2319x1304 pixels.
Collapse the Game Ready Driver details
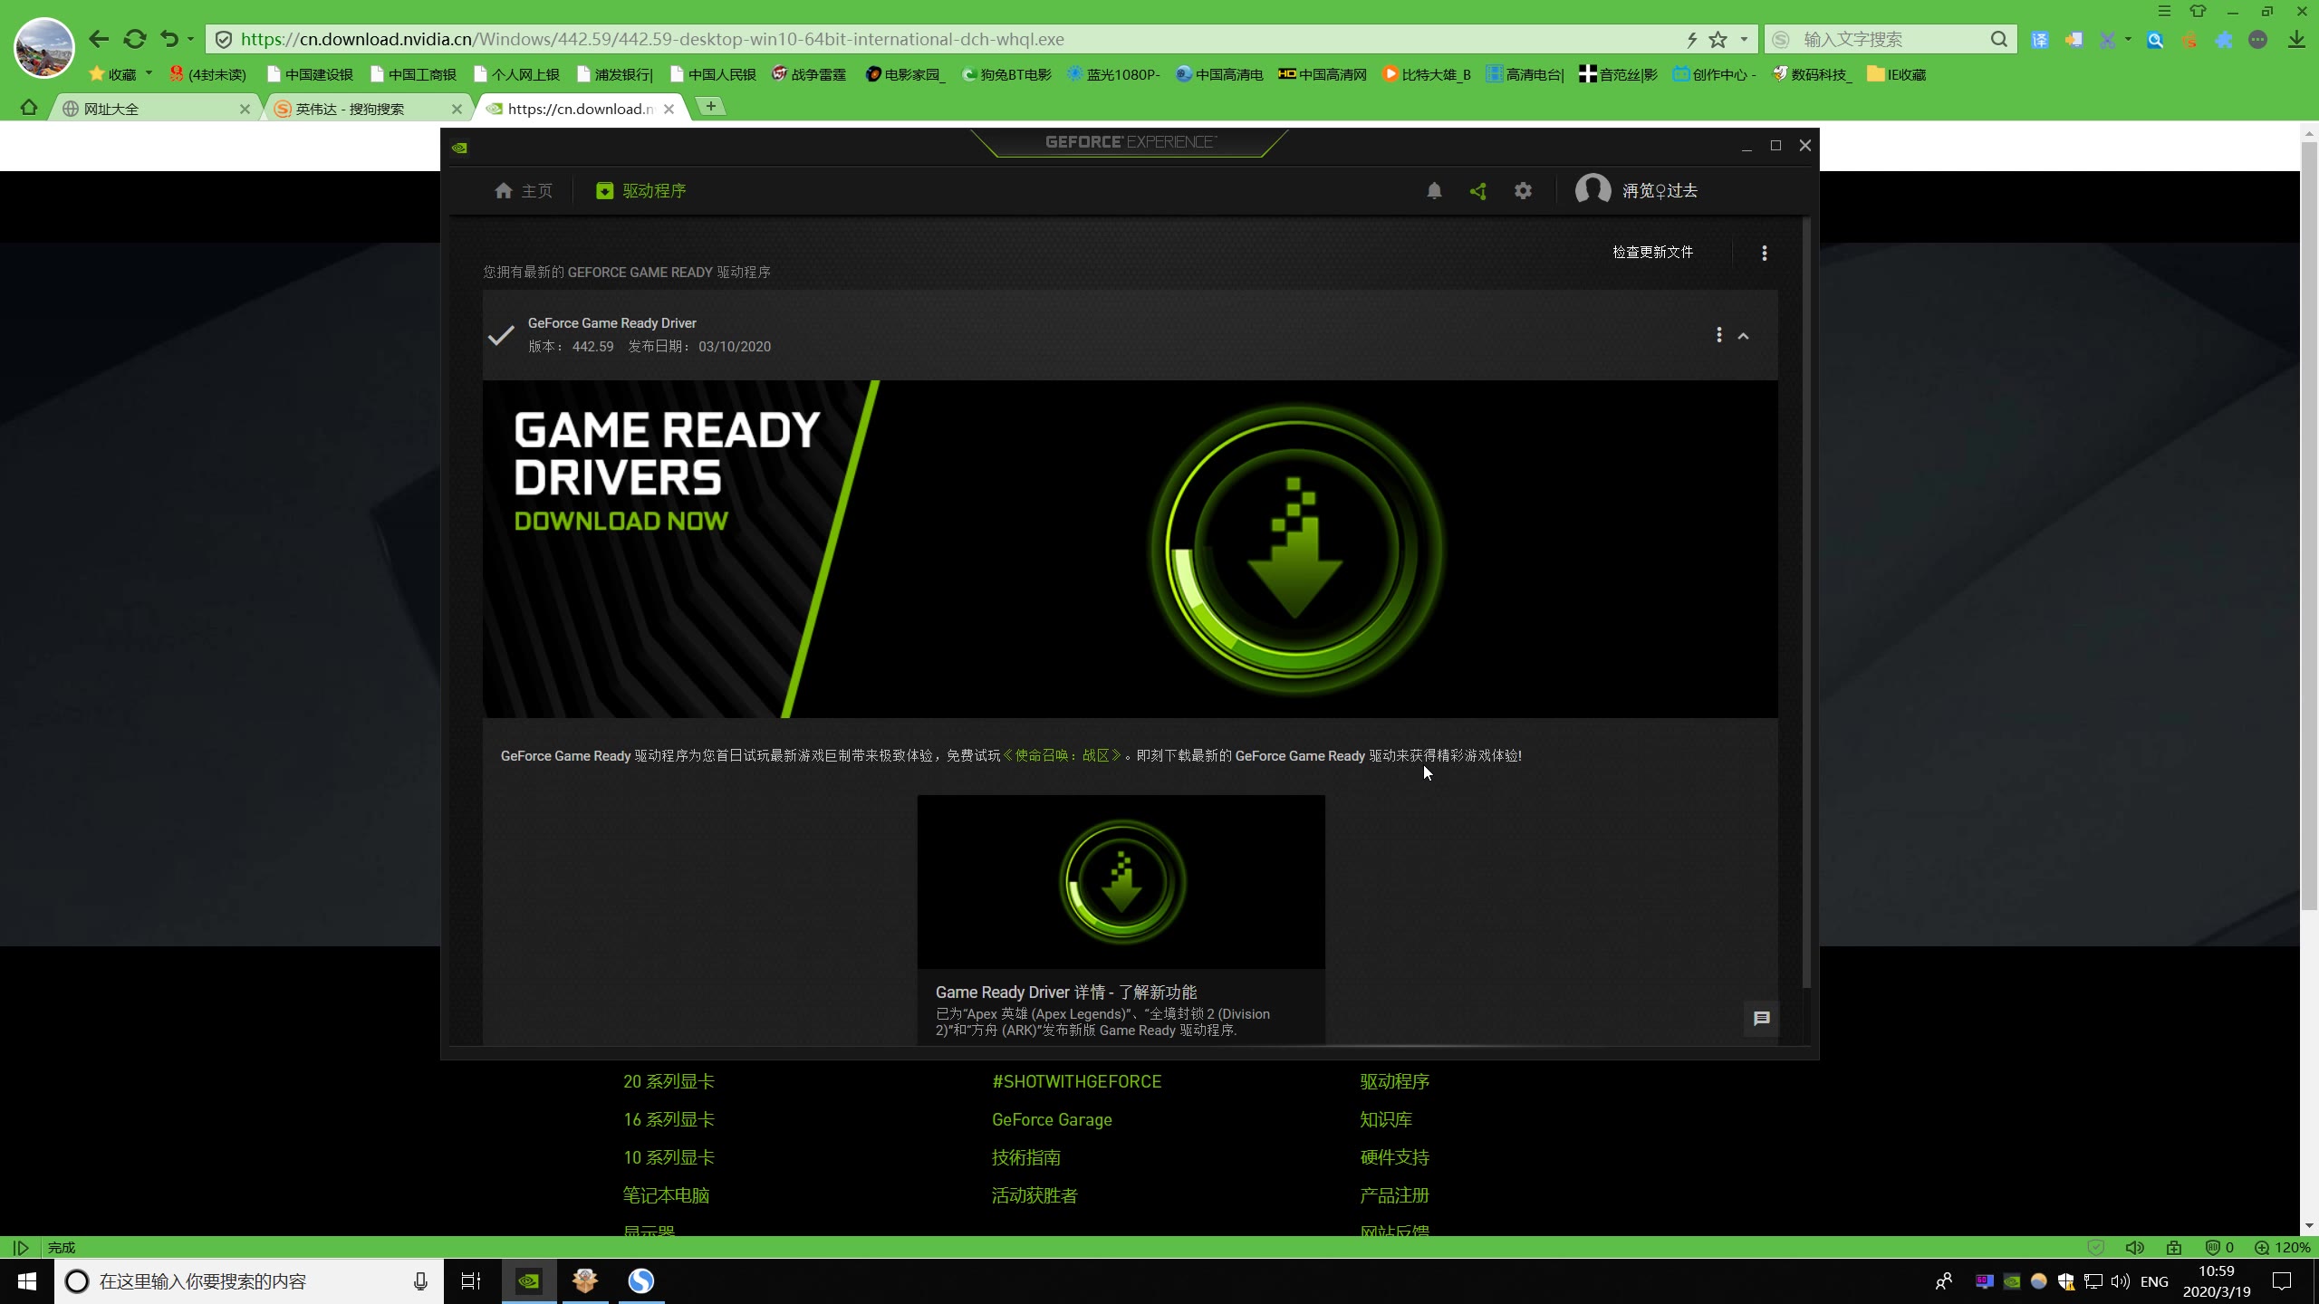(1743, 336)
